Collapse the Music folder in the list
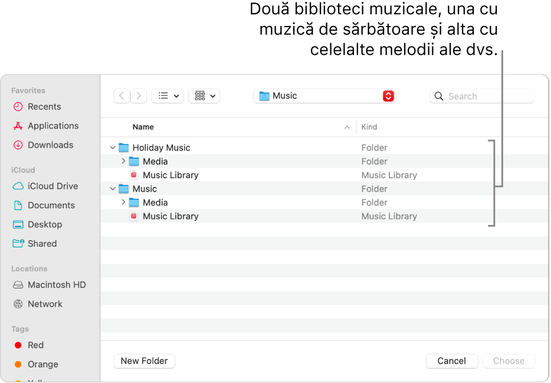The height and width of the screenshot is (383, 551). tap(113, 189)
